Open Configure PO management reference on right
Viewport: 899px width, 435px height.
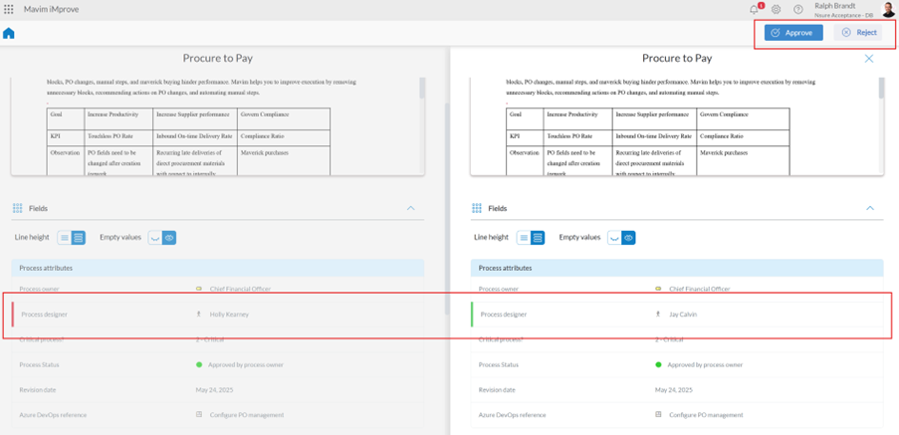point(706,415)
